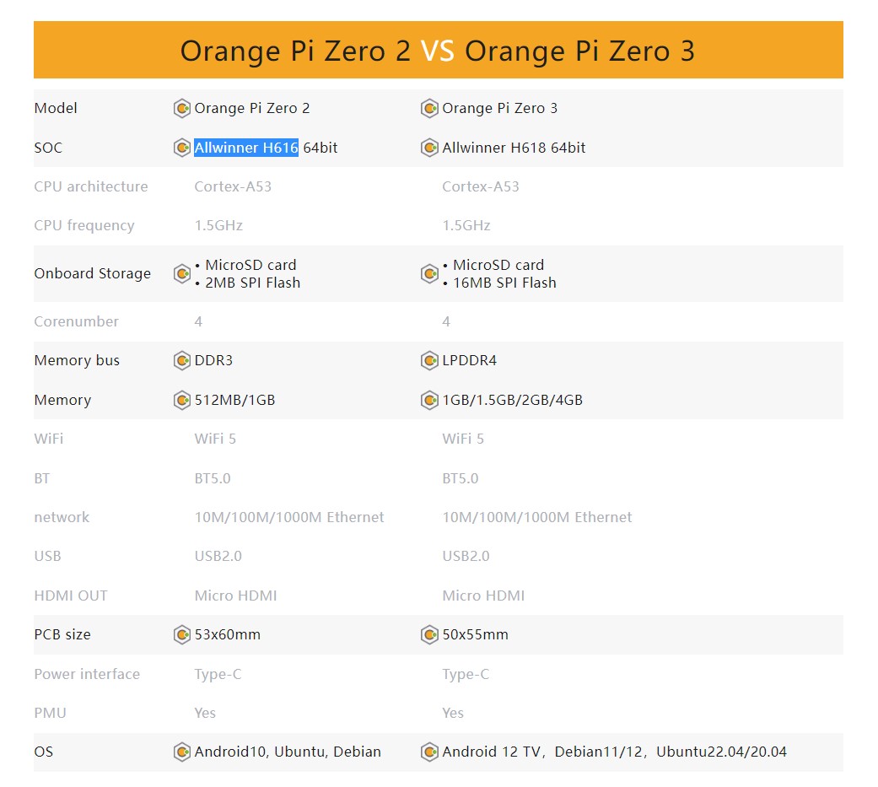Click the BT row label

(x=42, y=478)
